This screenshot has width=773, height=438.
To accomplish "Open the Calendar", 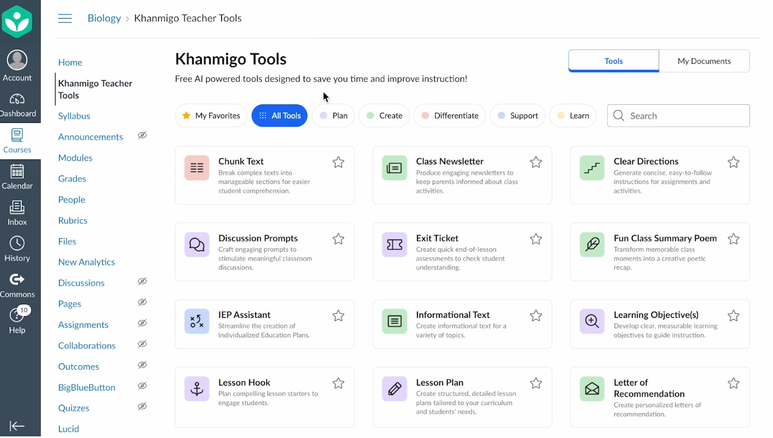I will [17, 177].
